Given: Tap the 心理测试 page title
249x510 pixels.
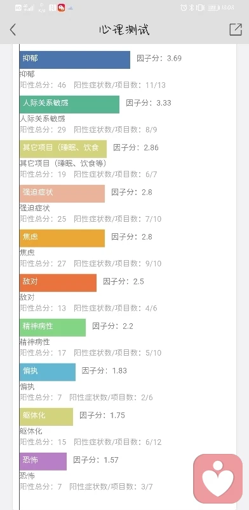Looking at the screenshot, I should click(124, 29).
